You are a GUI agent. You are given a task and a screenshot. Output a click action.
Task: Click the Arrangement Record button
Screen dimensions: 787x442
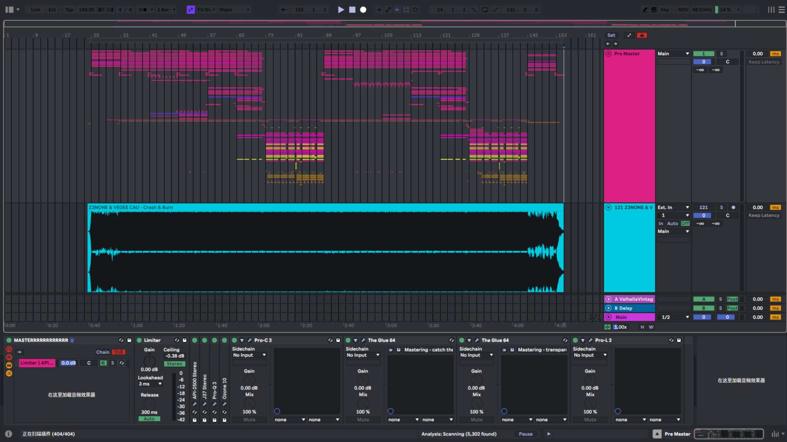(363, 9)
